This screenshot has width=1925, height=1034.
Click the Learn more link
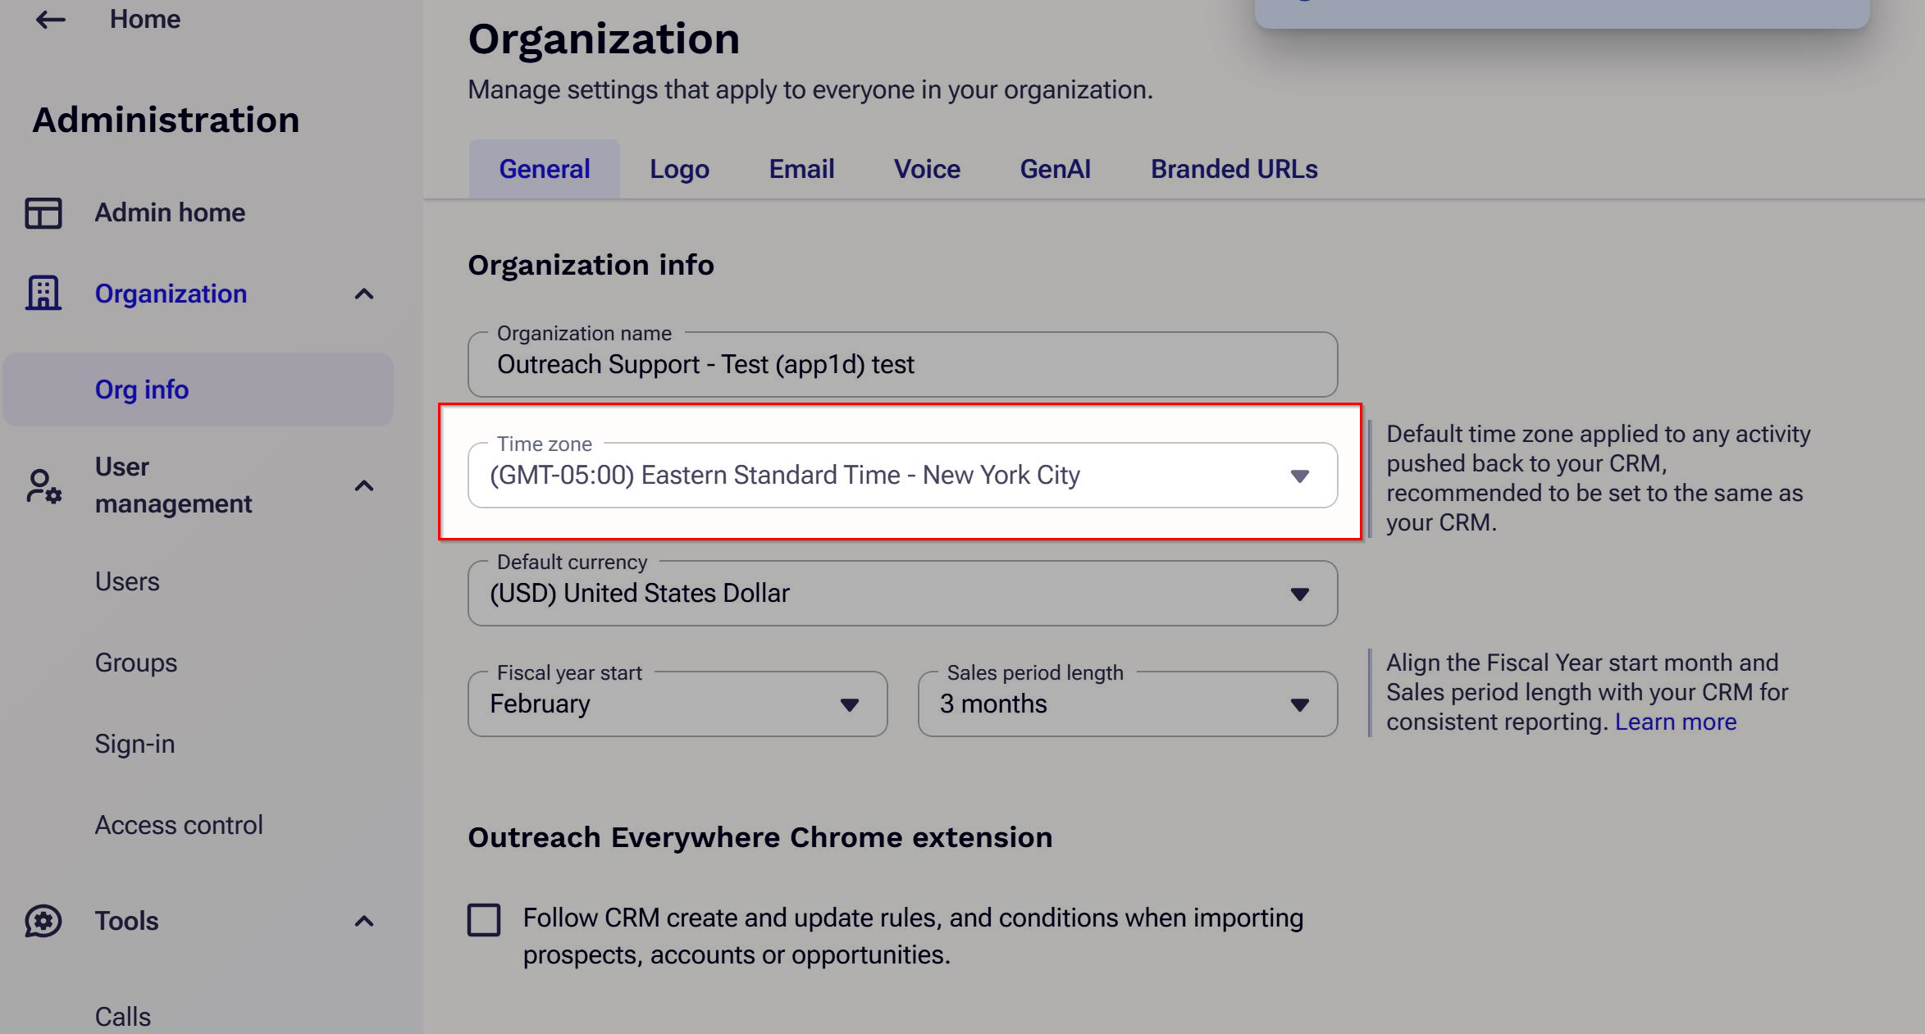tap(1675, 722)
